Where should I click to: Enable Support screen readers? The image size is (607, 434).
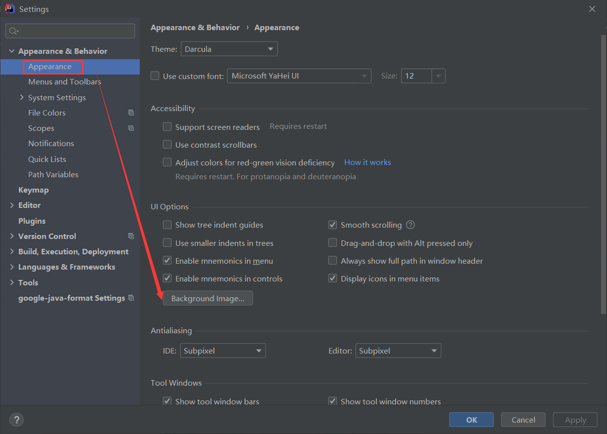tap(167, 126)
